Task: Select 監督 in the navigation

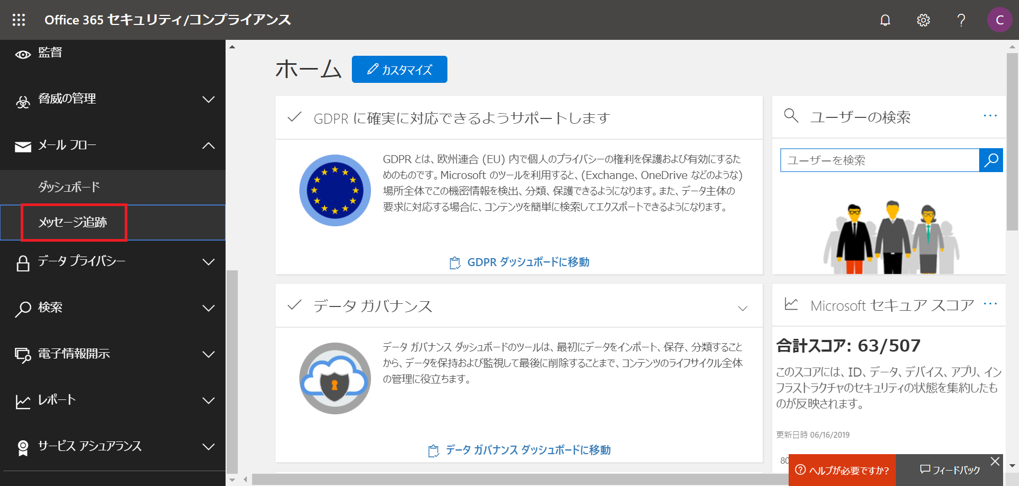Action: click(50, 53)
